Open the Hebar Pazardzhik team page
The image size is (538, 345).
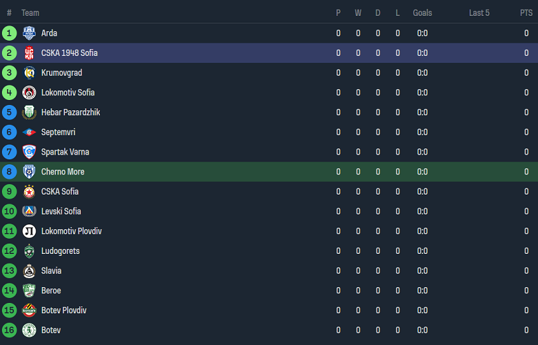tap(70, 112)
